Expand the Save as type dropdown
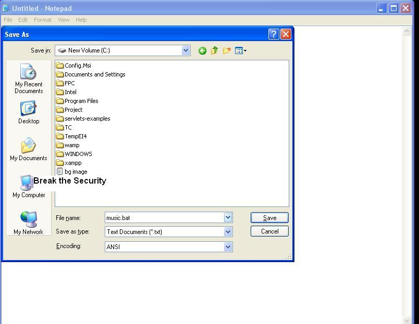419x324 pixels. pos(228,232)
